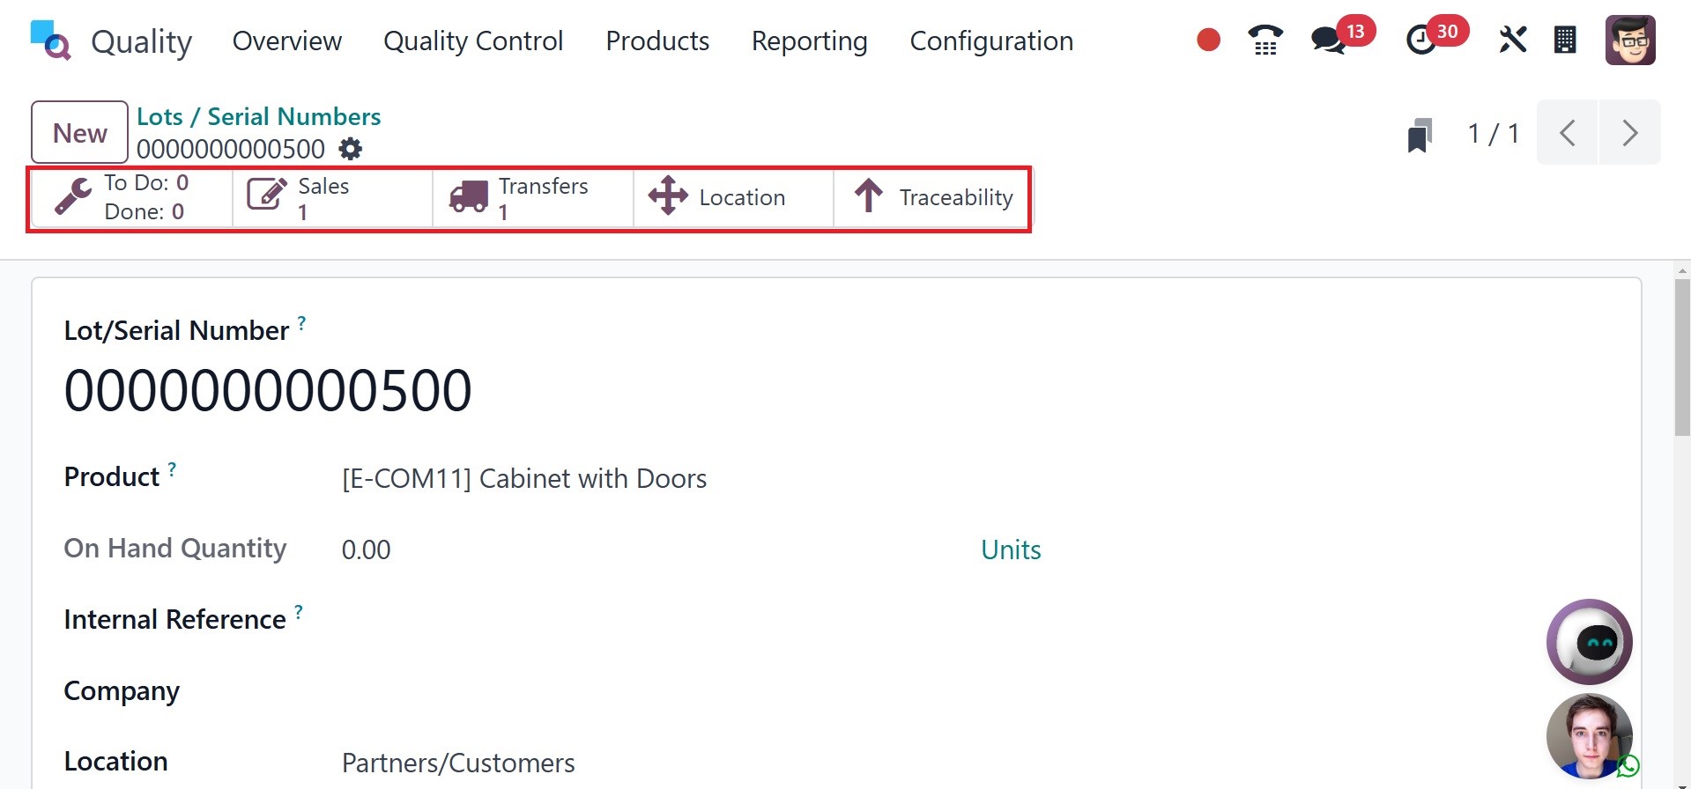Screen dimensions: 1691x789
Task: Click the New button
Action: (79, 133)
